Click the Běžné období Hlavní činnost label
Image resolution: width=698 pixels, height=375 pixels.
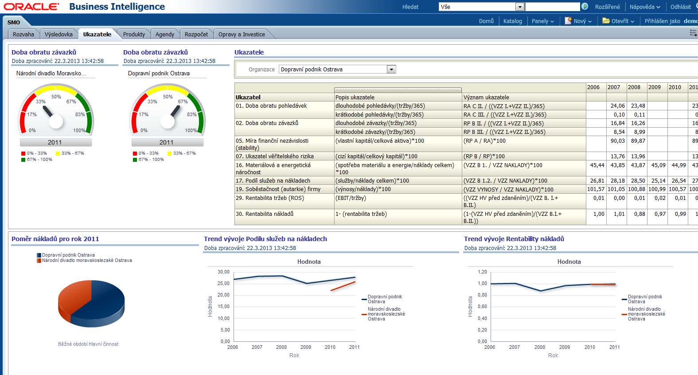88,344
